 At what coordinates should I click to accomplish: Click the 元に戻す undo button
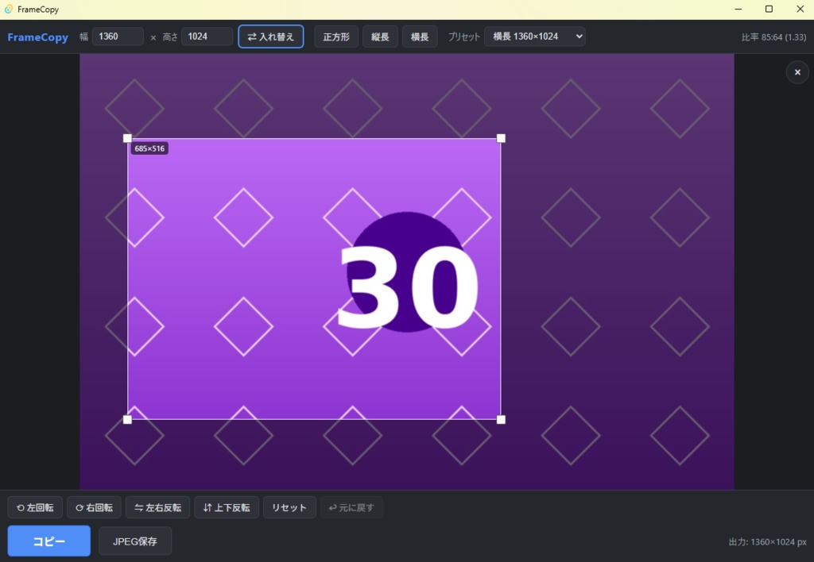pos(351,507)
